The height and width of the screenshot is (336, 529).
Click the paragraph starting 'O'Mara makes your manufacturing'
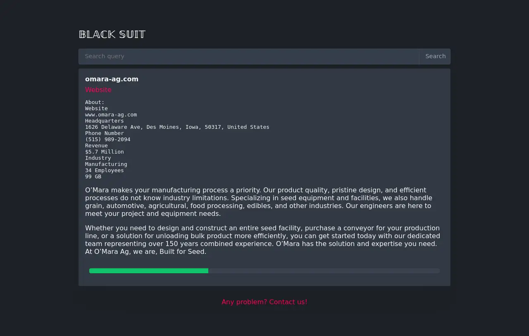259,202
